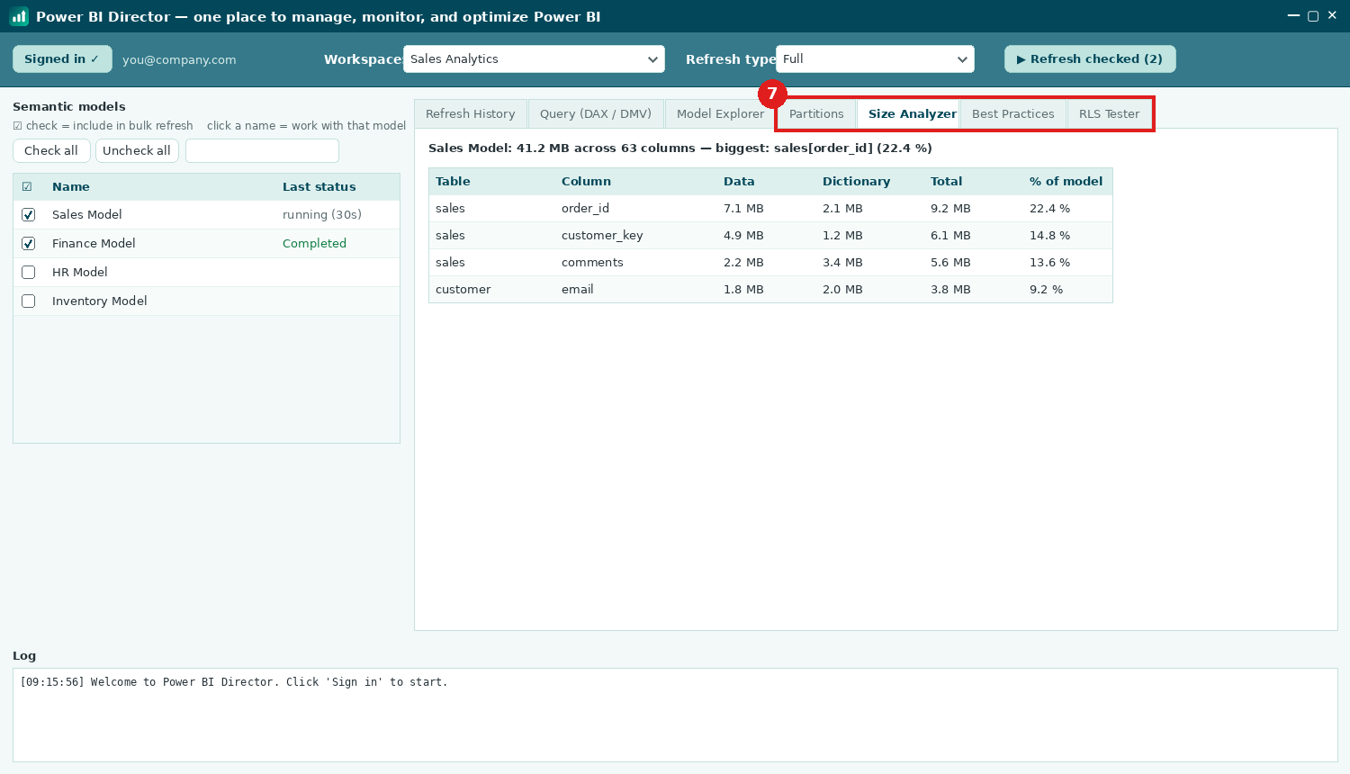This screenshot has width=1350, height=774.
Task: Sort by the Table column header
Action: (453, 182)
